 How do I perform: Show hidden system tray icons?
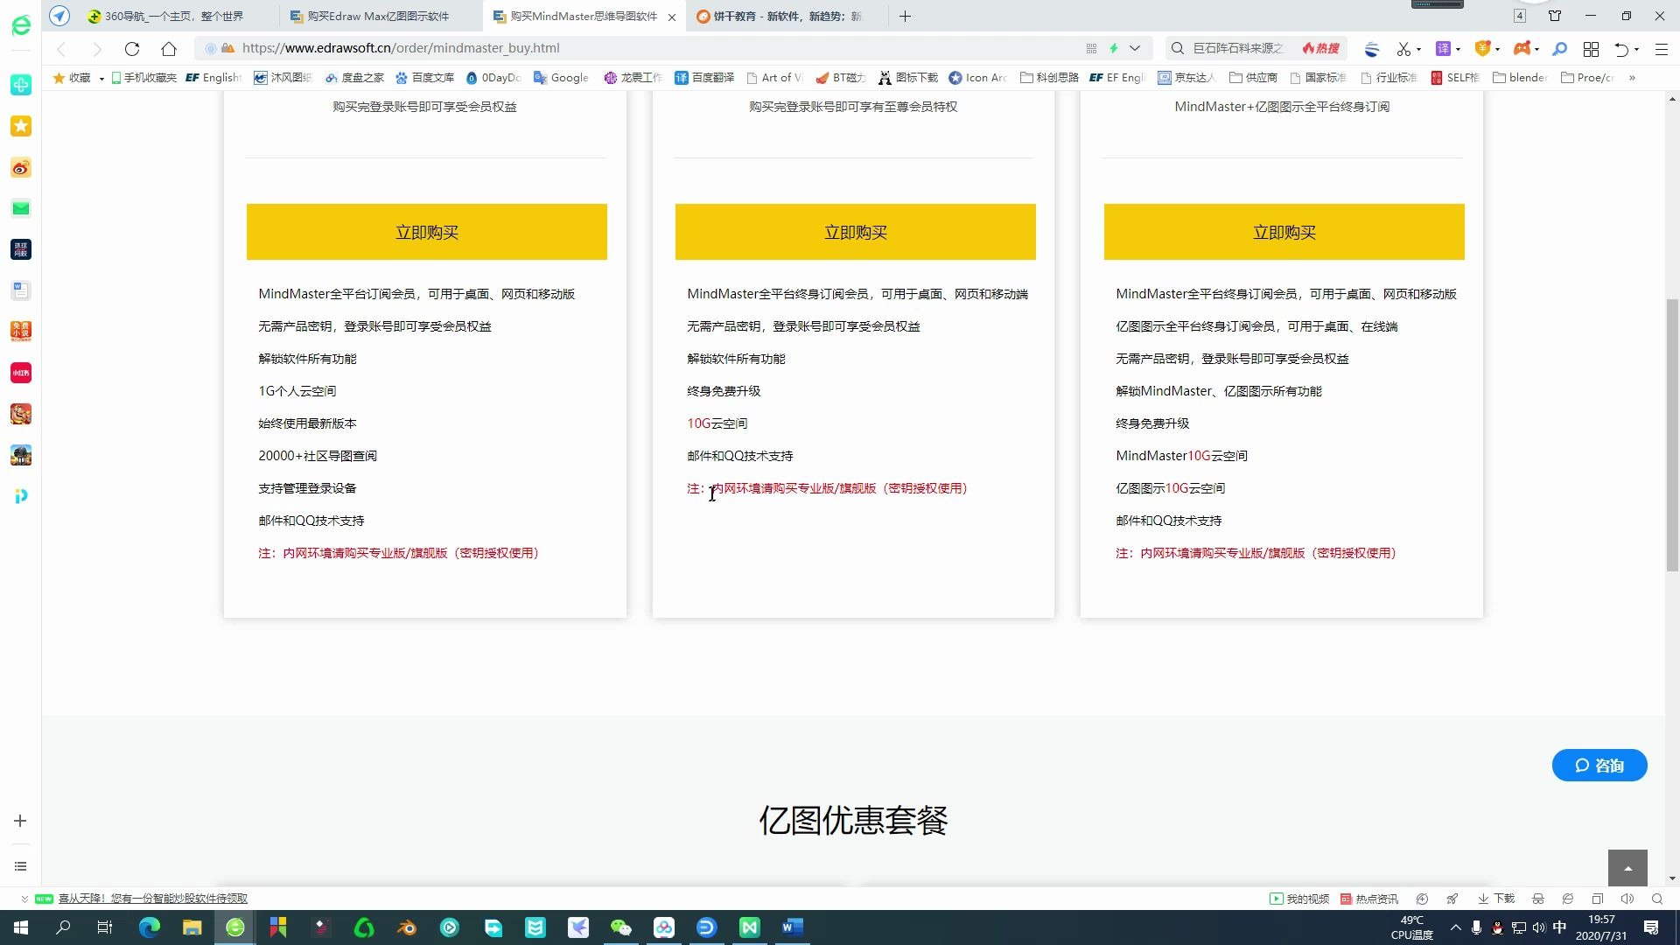pyautogui.click(x=1456, y=927)
